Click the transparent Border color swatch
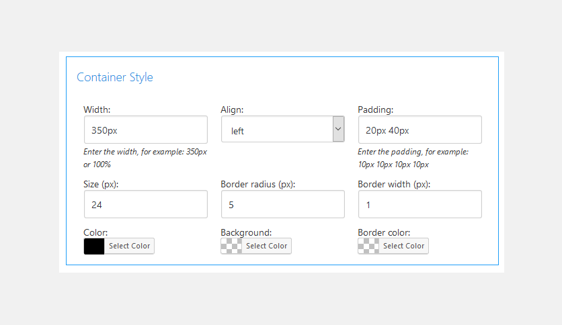Screen dimensions: 562x325 pos(368,246)
